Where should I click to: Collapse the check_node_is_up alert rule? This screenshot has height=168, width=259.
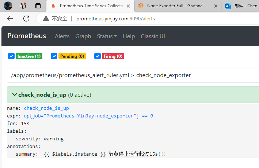tap(15, 95)
